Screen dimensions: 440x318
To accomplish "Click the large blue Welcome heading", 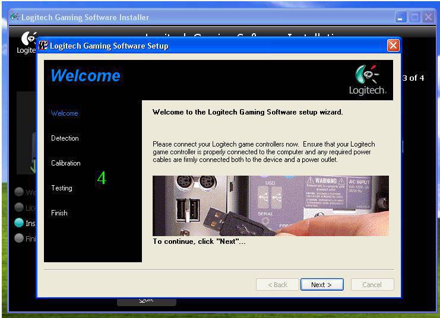I will [x=86, y=76].
